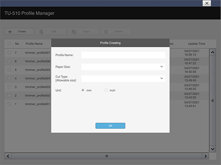Screen dimensions: 221x165
Task: Select the inch unit radio button
Action: (106, 90)
